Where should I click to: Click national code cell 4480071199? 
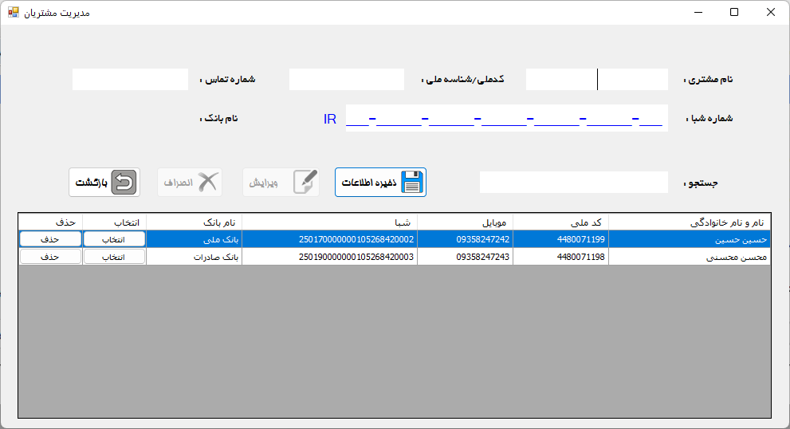coord(560,239)
